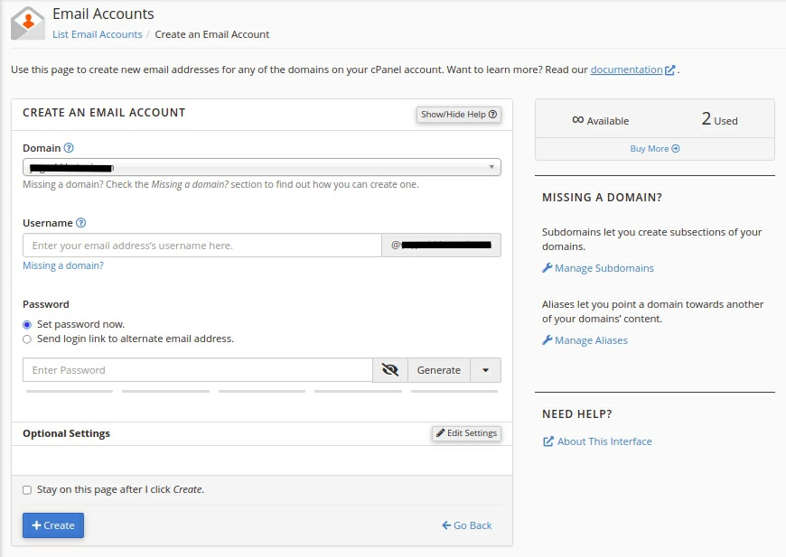Image resolution: width=786 pixels, height=557 pixels.
Task: Select 'Send login link to alternate email' option
Action: click(27, 339)
